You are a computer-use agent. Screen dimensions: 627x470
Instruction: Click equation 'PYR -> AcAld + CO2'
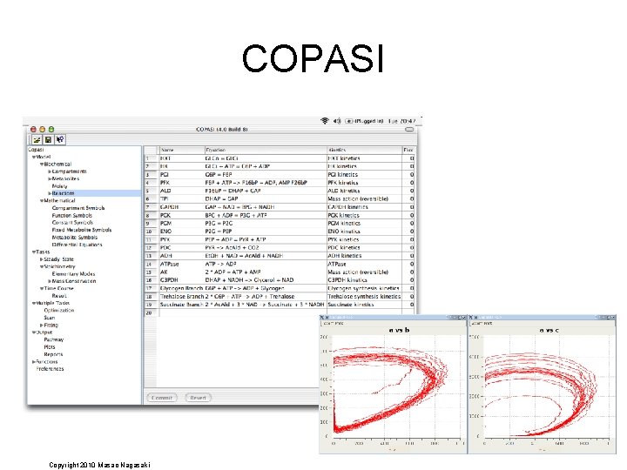[232, 247]
